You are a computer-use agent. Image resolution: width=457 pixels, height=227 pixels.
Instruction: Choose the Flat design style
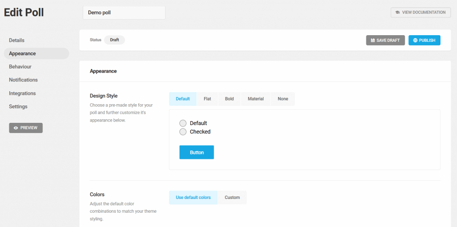coord(208,99)
